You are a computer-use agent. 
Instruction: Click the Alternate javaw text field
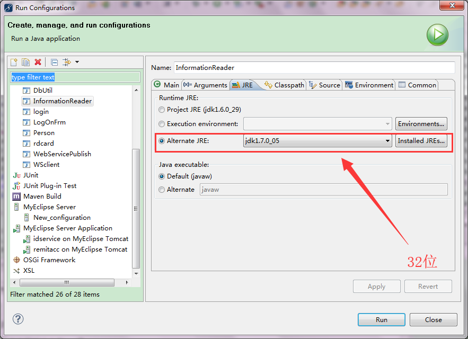(x=323, y=190)
